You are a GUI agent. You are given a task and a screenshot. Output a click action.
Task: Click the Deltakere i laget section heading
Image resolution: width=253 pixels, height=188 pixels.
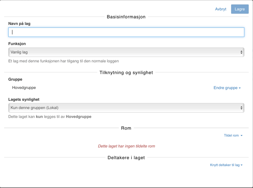126,158
